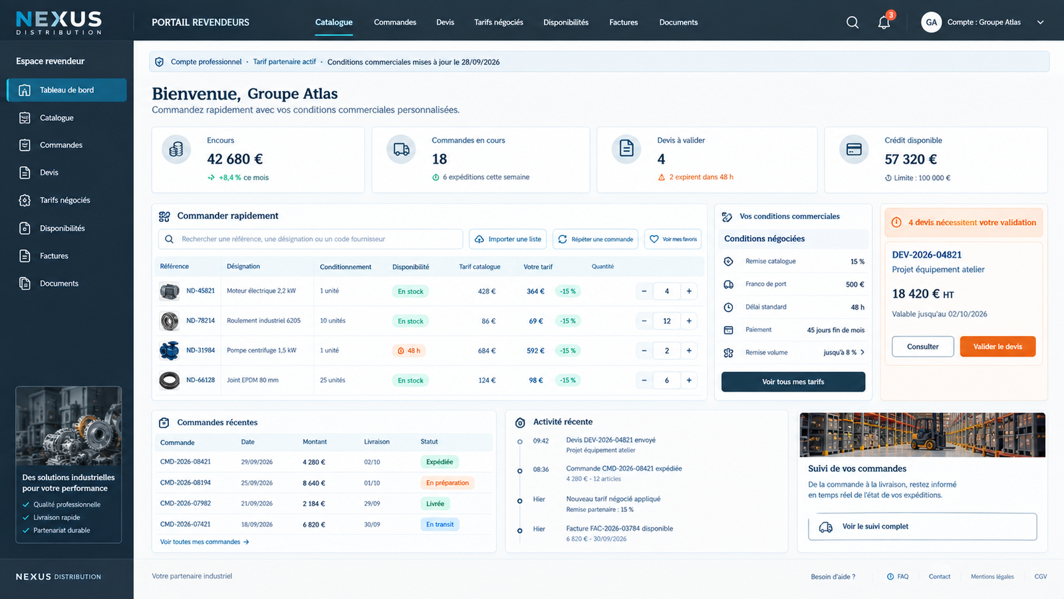1064x599 pixels.
Task: Click the sidebar Tarifs négociés icon
Action: pyautogui.click(x=25, y=200)
